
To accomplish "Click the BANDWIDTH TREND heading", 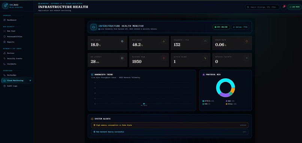I will [x=104, y=74].
